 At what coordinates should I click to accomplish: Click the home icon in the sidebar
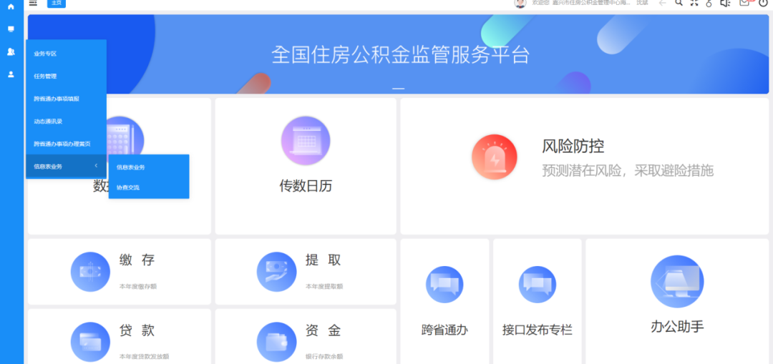pos(11,6)
